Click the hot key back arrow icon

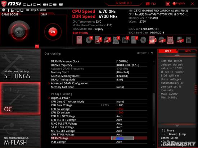click(152, 53)
